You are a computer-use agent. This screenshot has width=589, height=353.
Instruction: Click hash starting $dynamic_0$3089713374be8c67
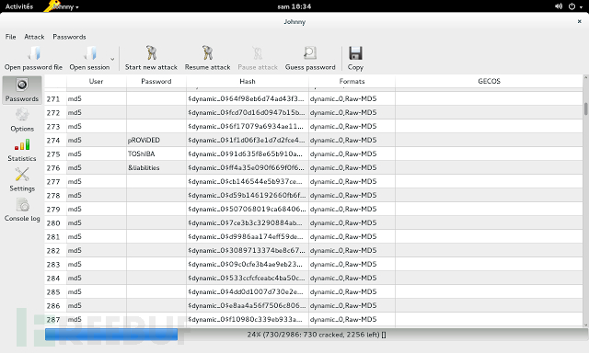(x=247, y=251)
